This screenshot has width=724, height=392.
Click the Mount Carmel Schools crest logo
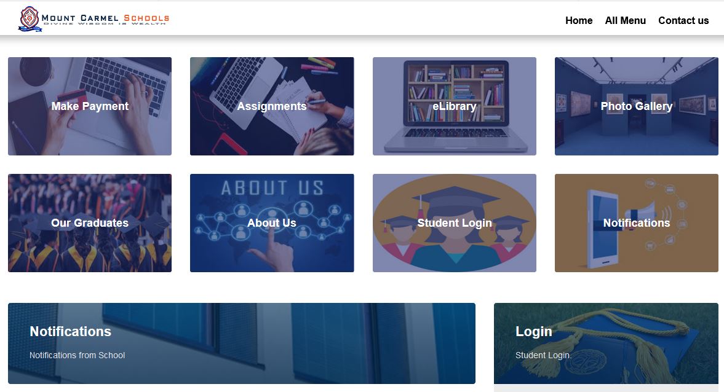coord(30,19)
